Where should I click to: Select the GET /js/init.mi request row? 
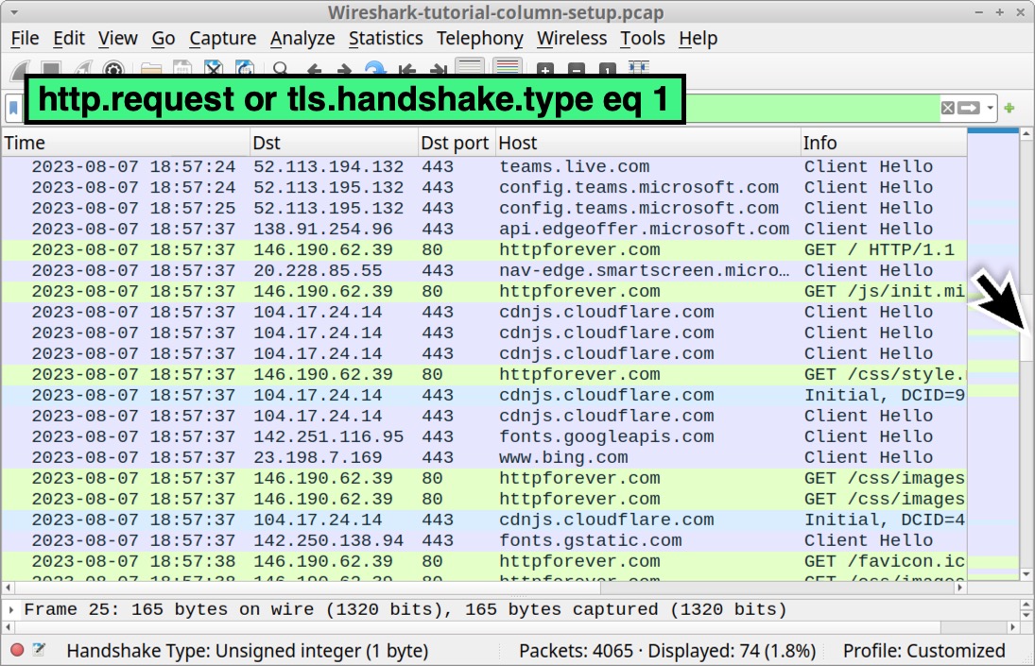point(484,292)
